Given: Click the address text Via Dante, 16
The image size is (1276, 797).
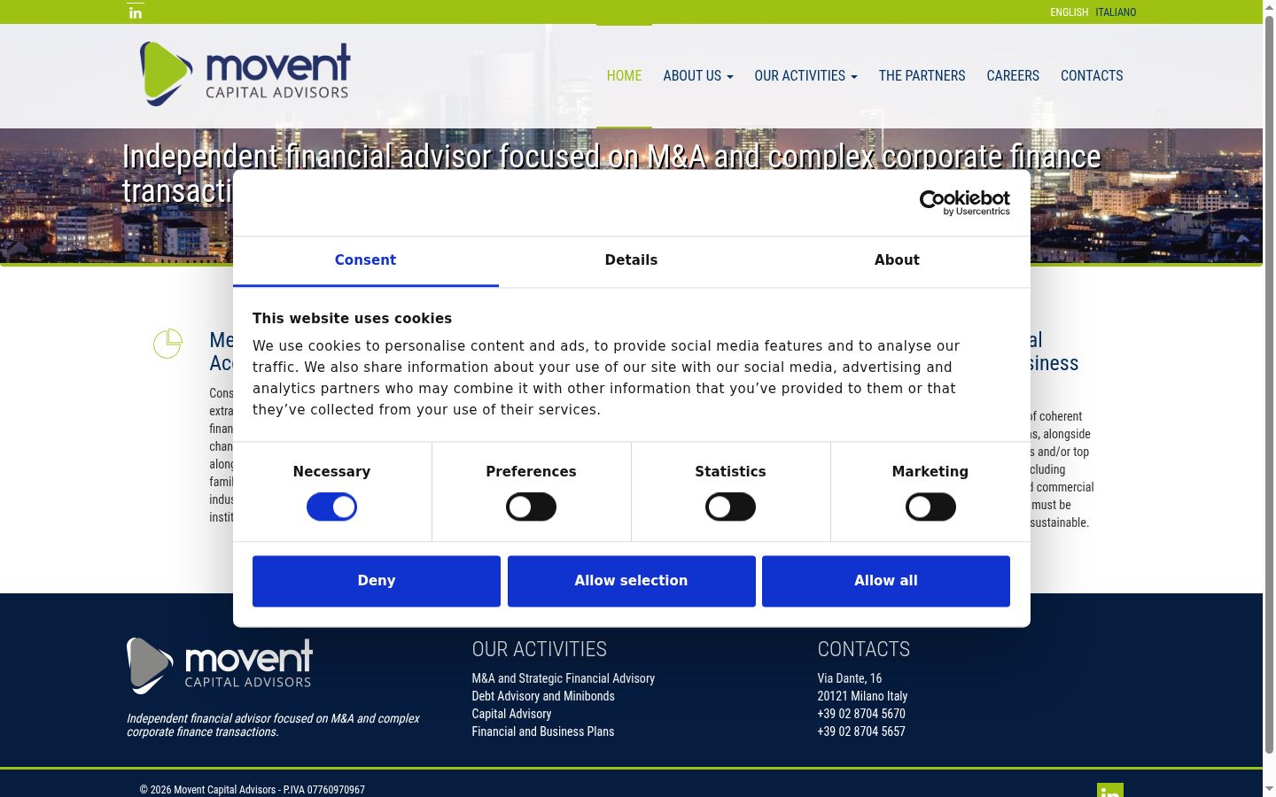Looking at the screenshot, I should click(850, 678).
